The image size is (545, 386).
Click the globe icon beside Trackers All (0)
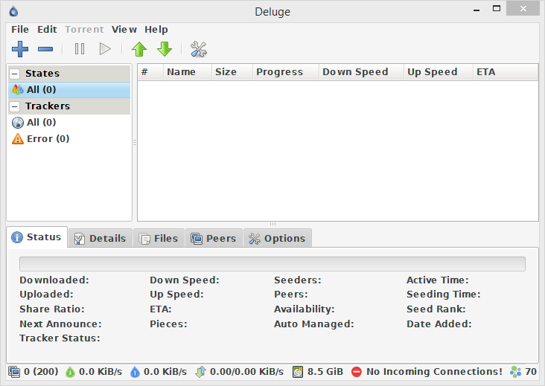point(18,123)
